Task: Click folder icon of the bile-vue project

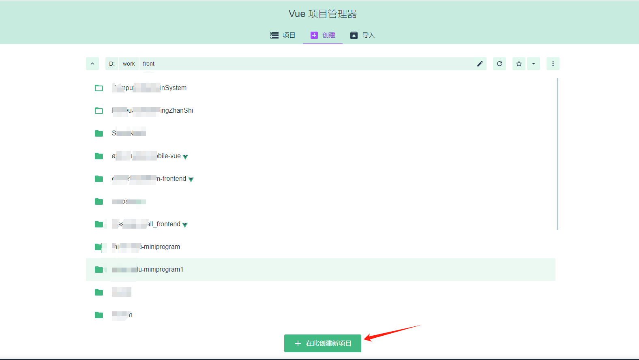Action: pyautogui.click(x=99, y=156)
